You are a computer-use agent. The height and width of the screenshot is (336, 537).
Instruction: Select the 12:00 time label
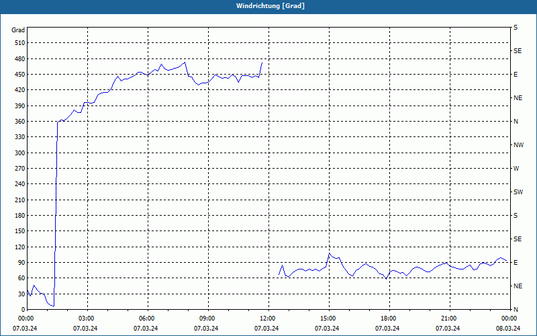point(269,319)
